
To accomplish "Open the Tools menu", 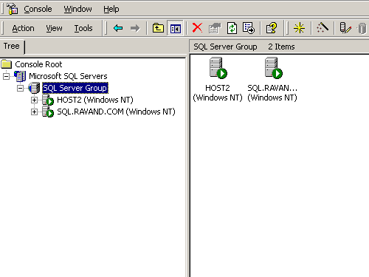I will [83, 28].
